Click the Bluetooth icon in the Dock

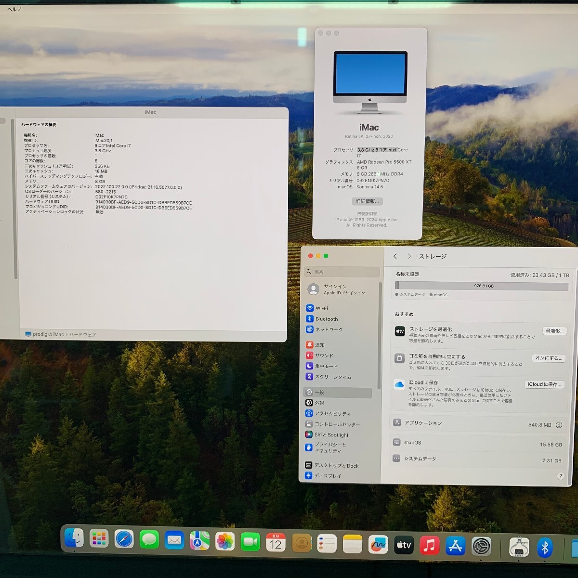click(545, 548)
